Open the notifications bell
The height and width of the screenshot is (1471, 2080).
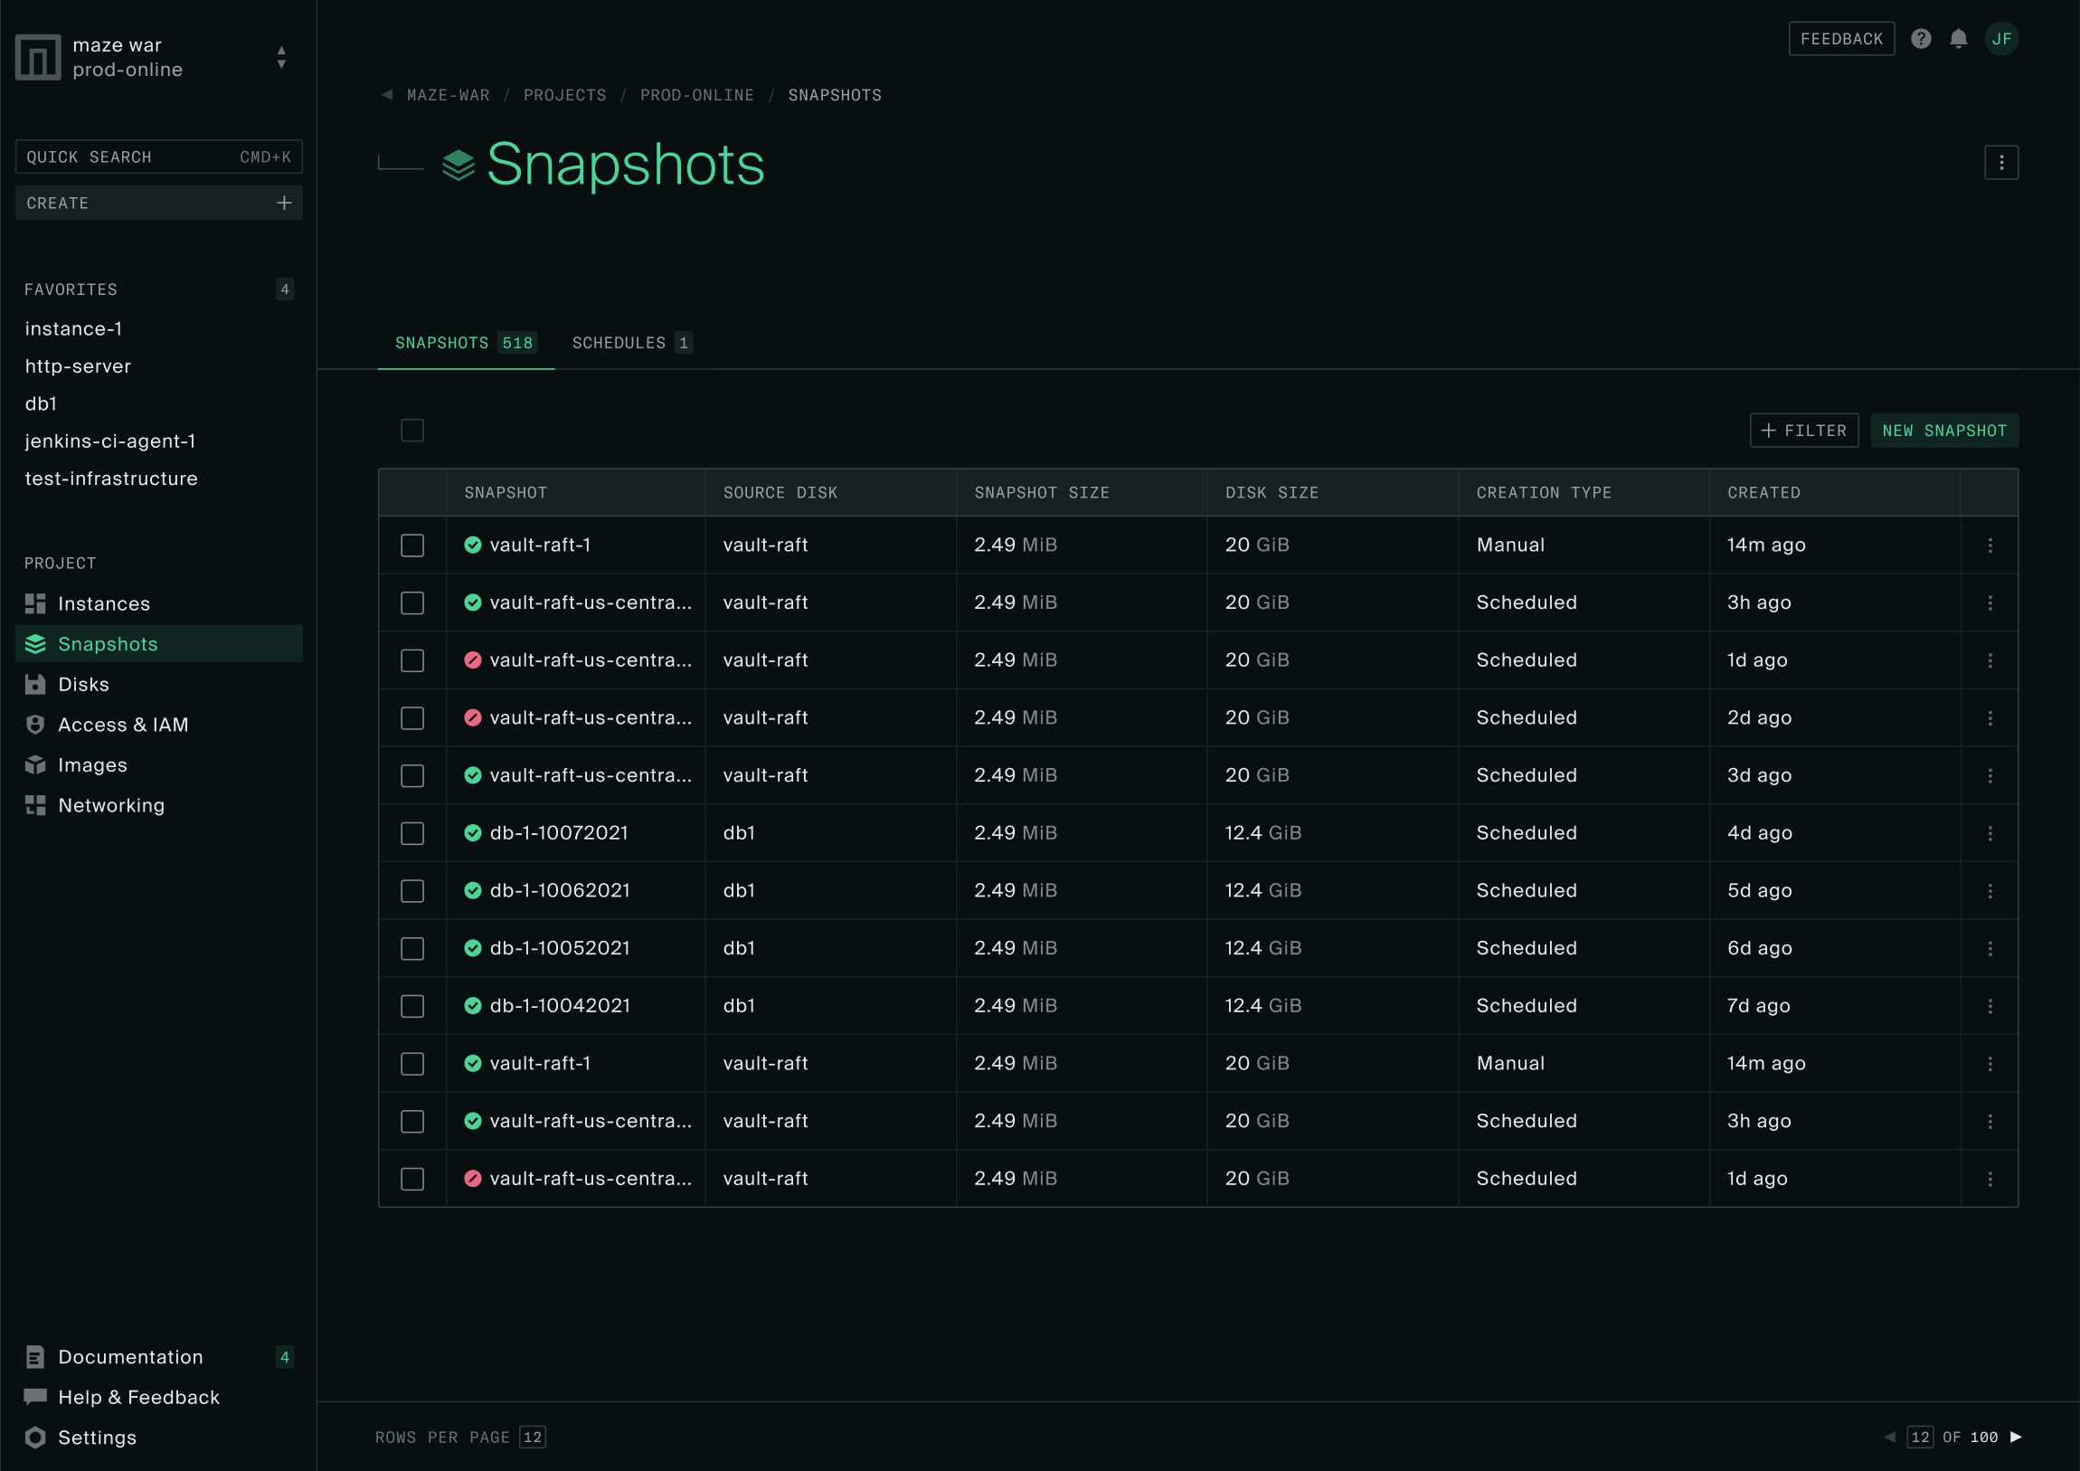coord(1958,39)
